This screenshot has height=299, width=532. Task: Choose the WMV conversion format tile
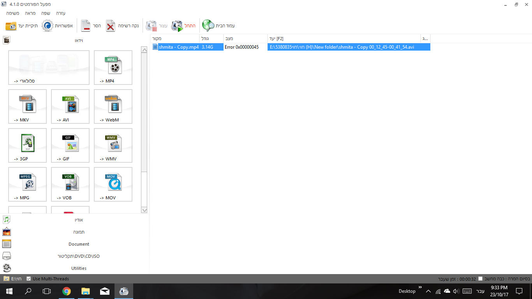113,145
